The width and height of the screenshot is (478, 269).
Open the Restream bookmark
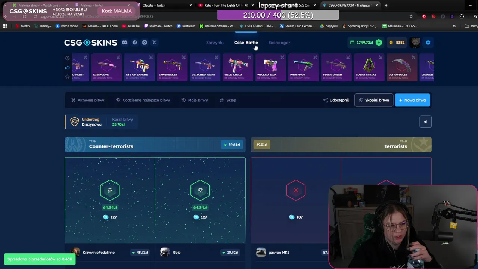(x=186, y=26)
